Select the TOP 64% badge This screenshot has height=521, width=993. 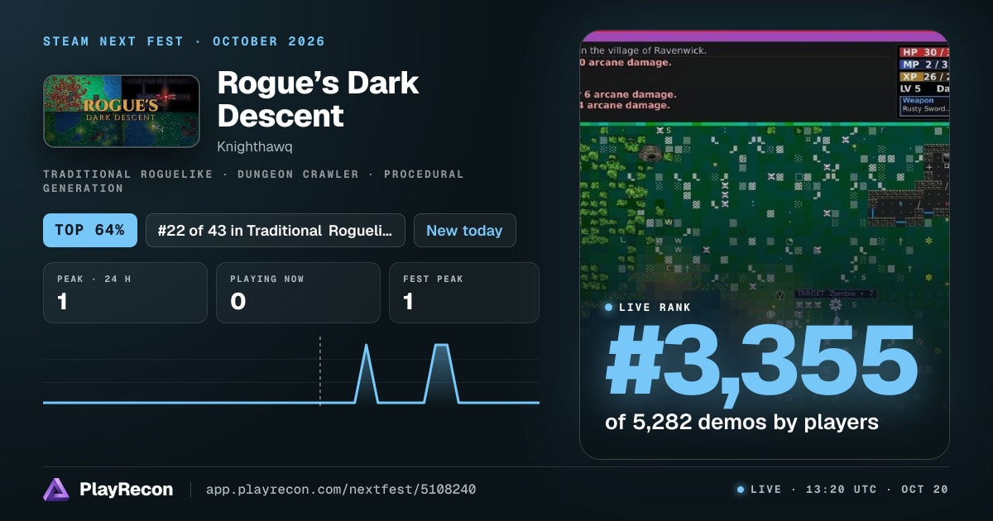pos(90,230)
